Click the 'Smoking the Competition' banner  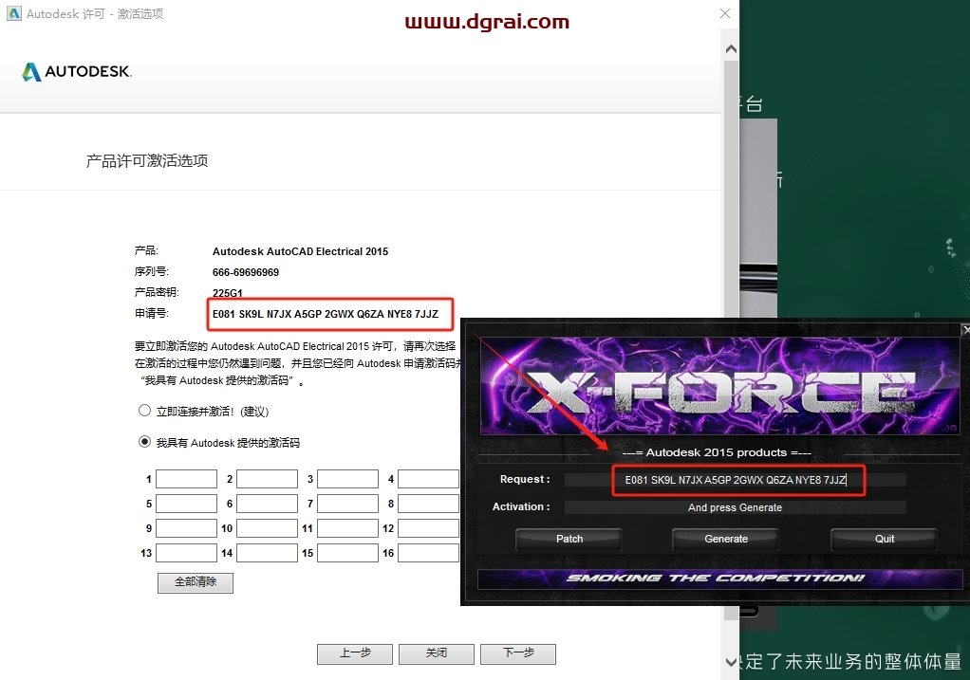719,579
